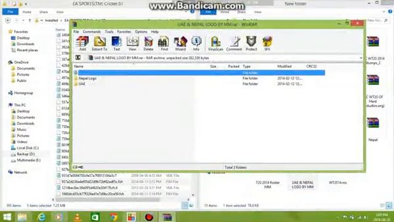394x222 pixels.
Task: Select This PC in Explorer sidebar
Action: coord(20,105)
